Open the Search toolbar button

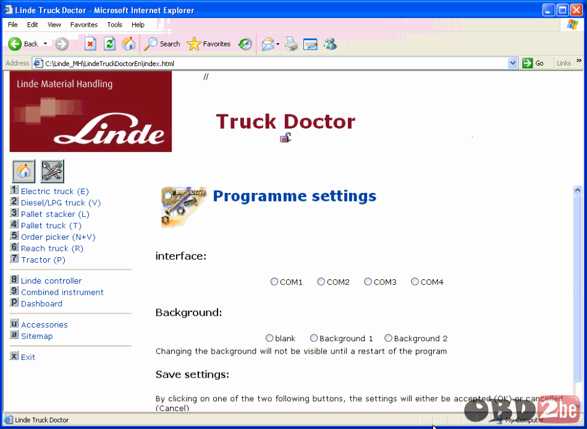pos(162,44)
